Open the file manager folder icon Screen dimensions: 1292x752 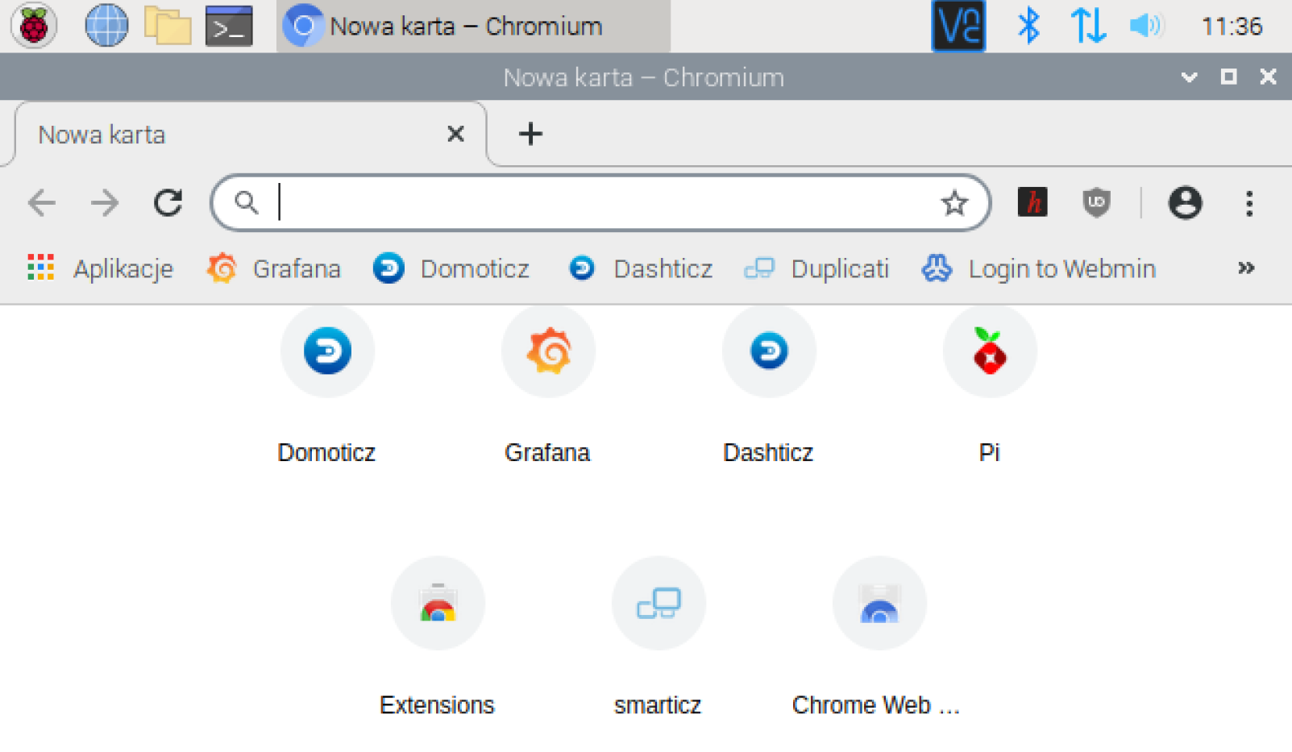[x=168, y=26]
